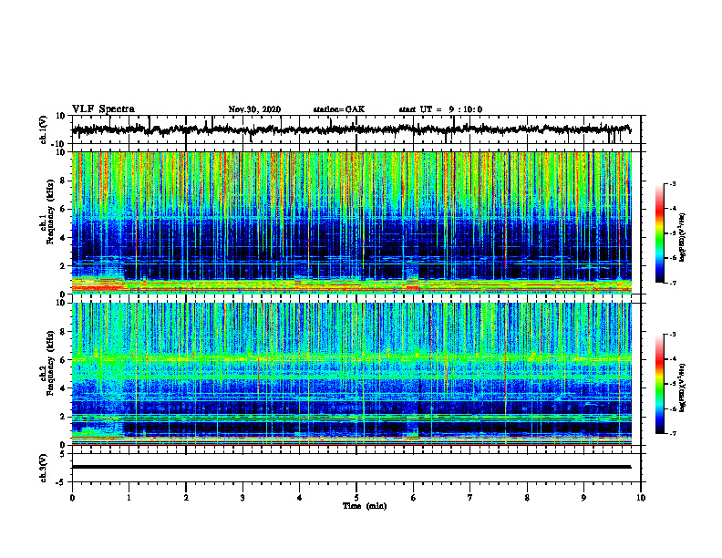Click time axis tick label "5"

pos(356,498)
